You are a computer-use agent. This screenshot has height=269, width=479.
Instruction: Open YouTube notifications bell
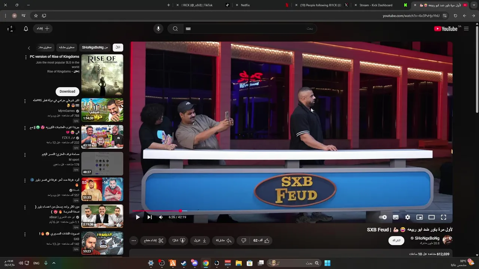point(26,28)
